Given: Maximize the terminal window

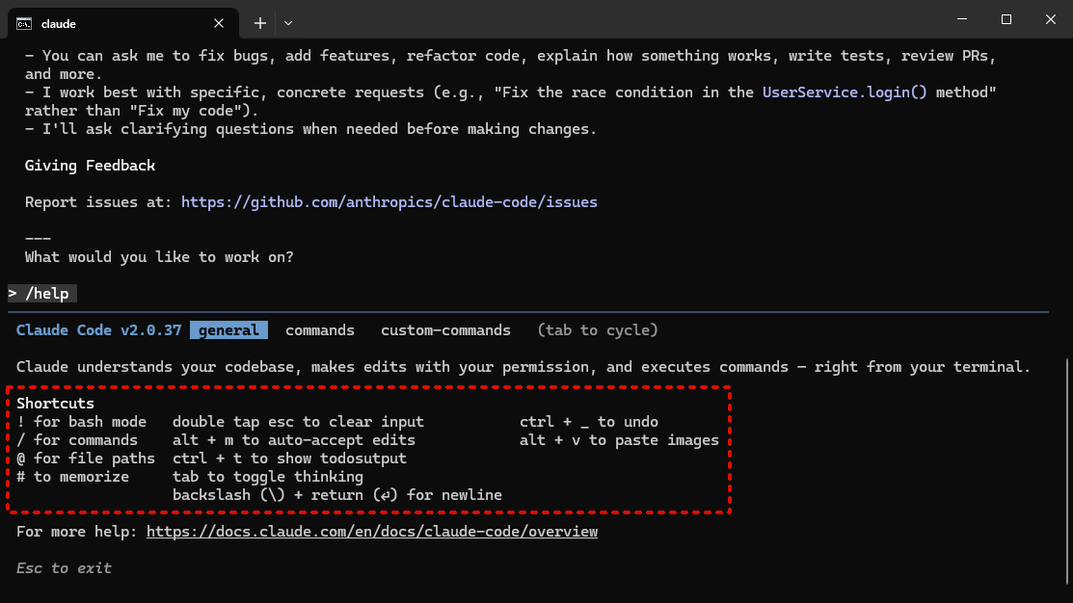Looking at the screenshot, I should point(1006,19).
